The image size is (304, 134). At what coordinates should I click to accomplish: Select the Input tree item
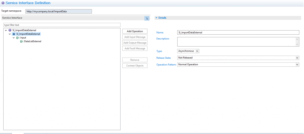[x=23, y=38]
